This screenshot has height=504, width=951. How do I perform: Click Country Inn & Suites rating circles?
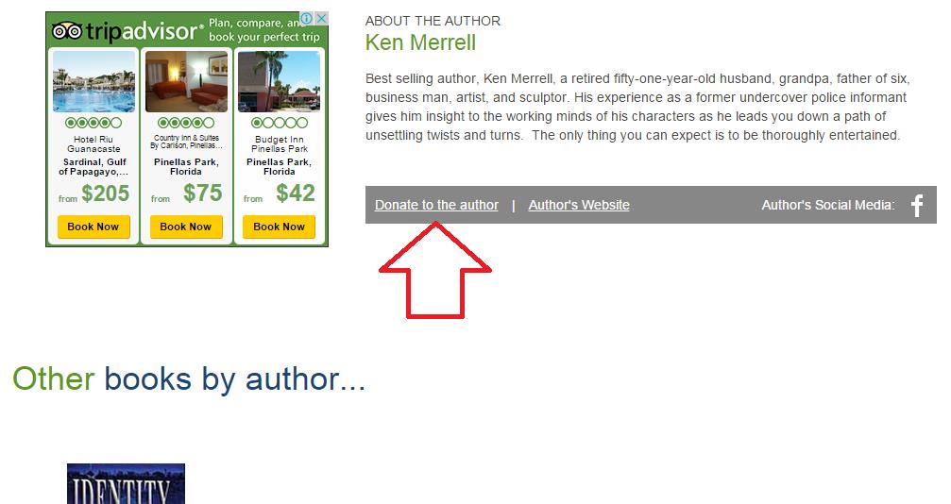tap(186, 123)
